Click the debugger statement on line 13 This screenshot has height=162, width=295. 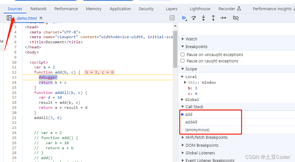tap(48, 77)
